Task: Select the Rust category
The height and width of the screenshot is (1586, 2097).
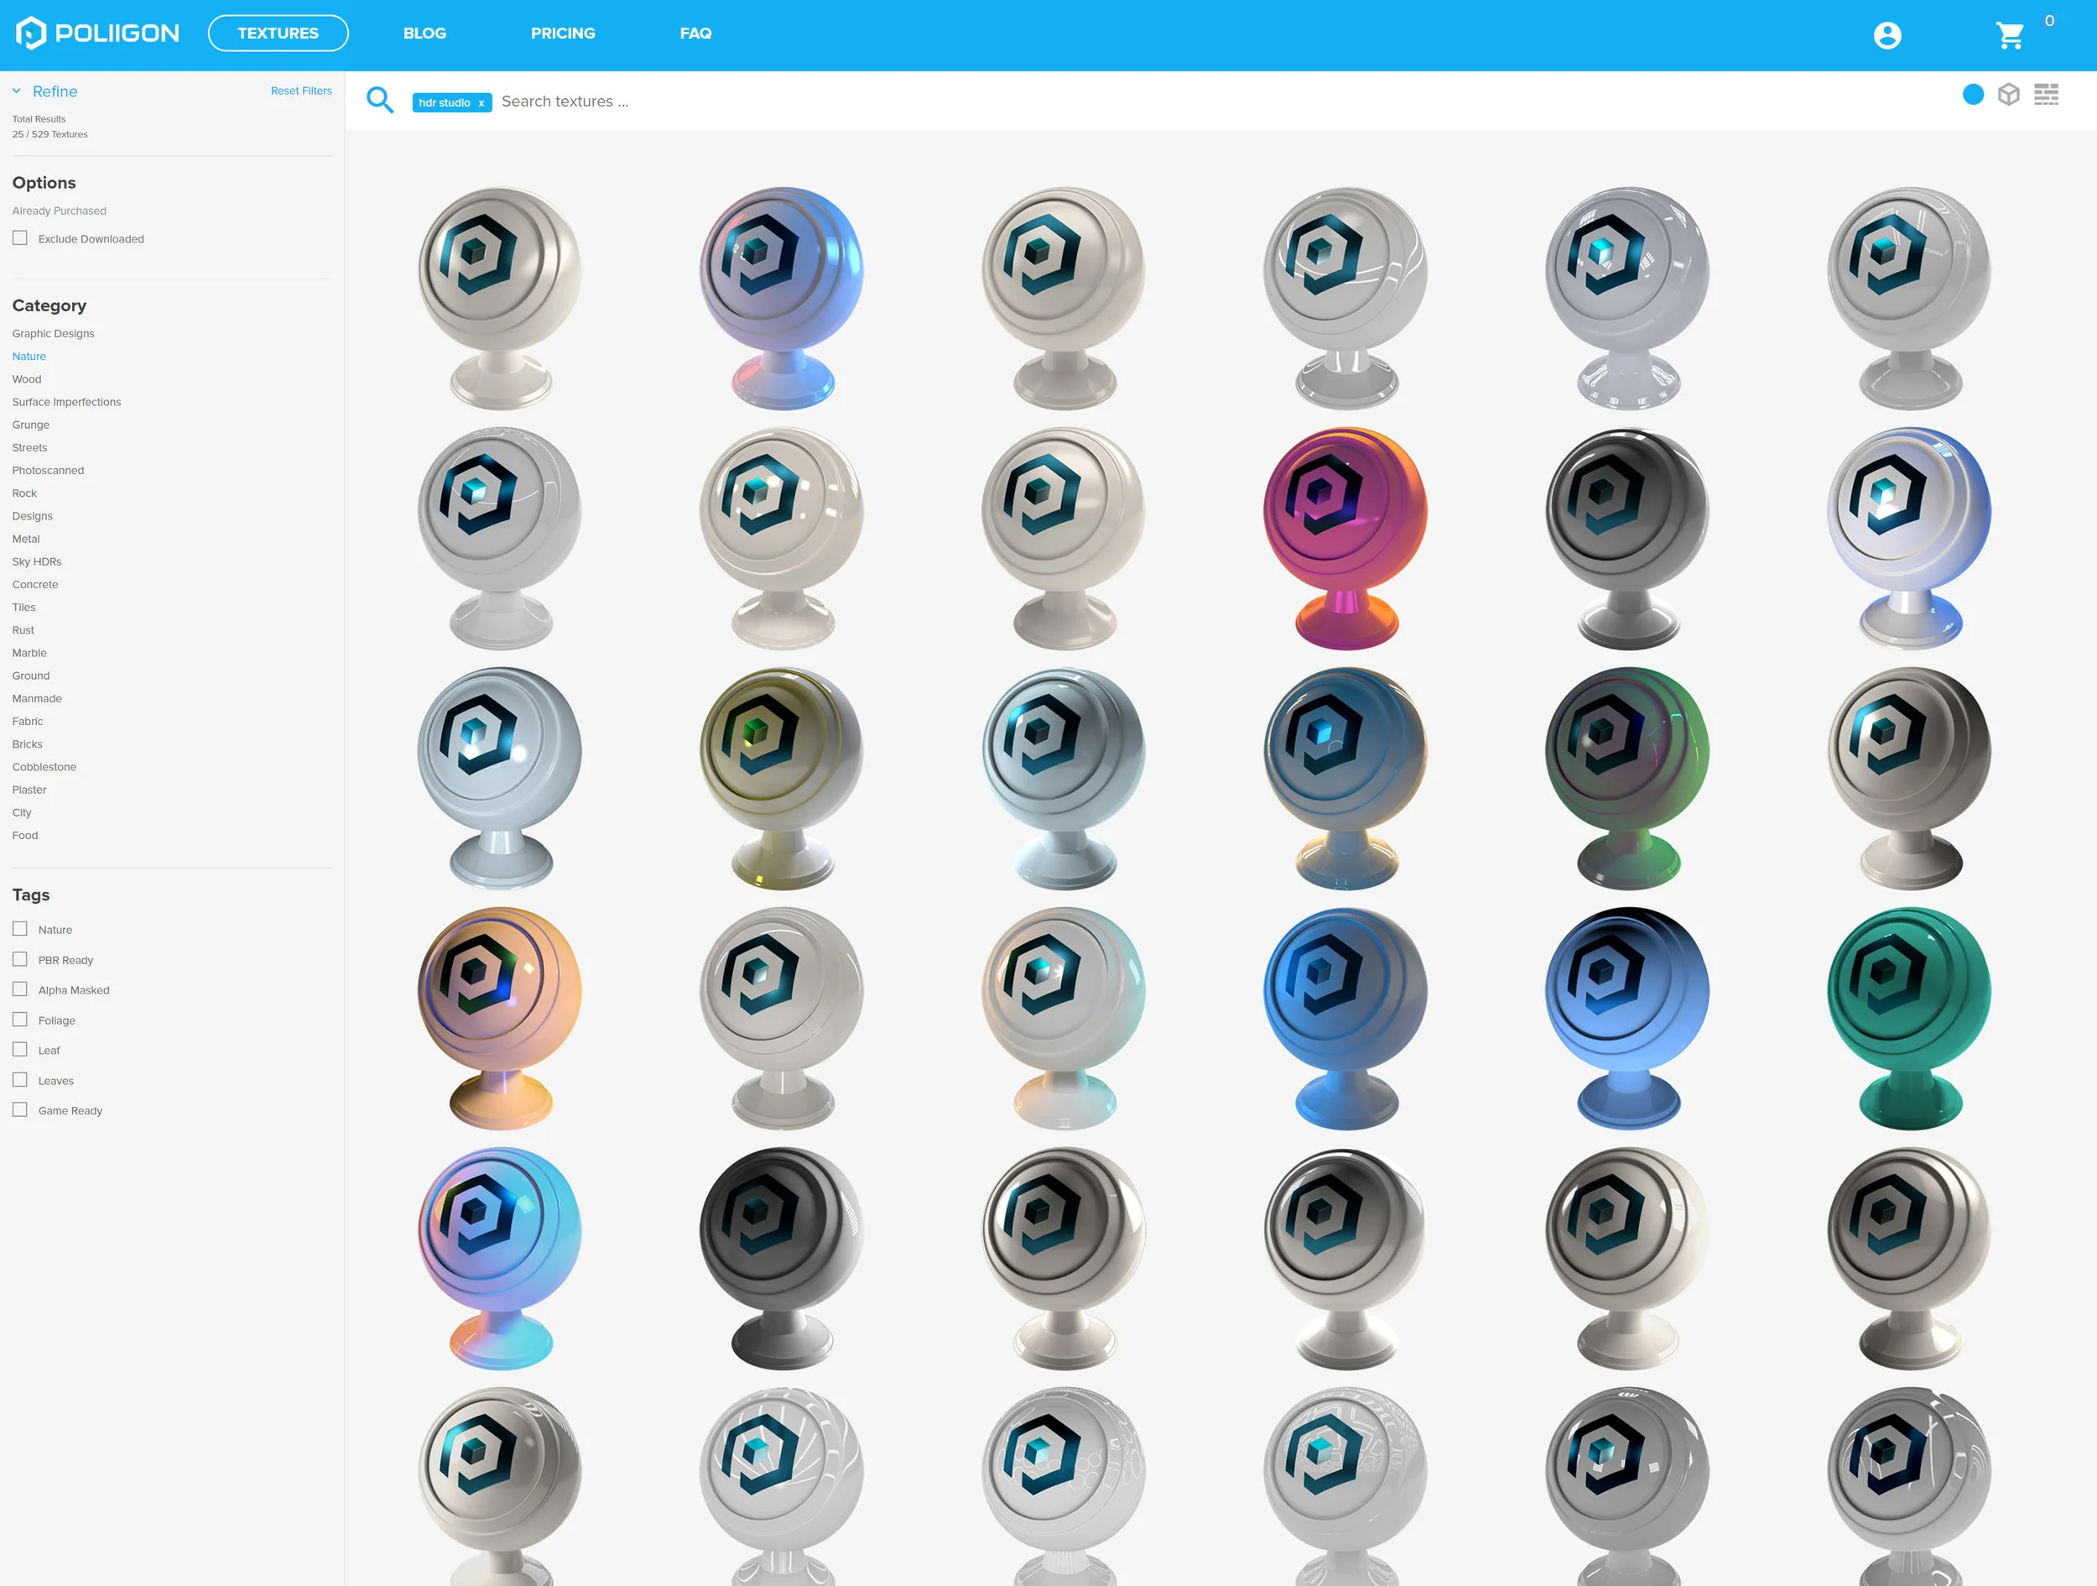Action: click(x=23, y=630)
